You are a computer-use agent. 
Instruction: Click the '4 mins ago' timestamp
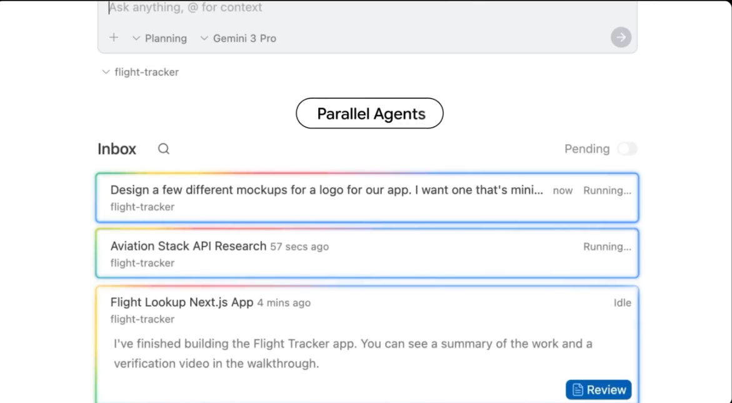click(284, 303)
